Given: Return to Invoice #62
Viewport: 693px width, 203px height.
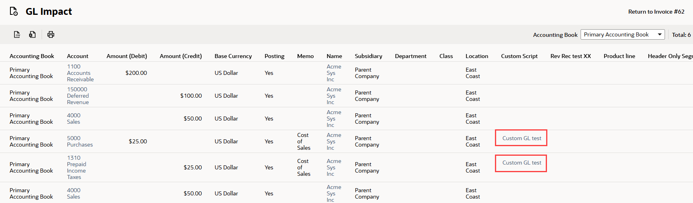Looking at the screenshot, I should click(x=656, y=12).
